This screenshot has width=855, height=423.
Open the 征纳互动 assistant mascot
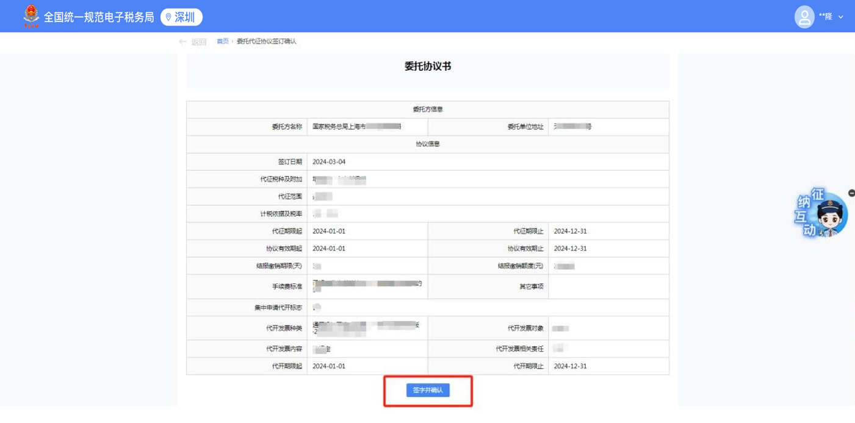pos(821,214)
